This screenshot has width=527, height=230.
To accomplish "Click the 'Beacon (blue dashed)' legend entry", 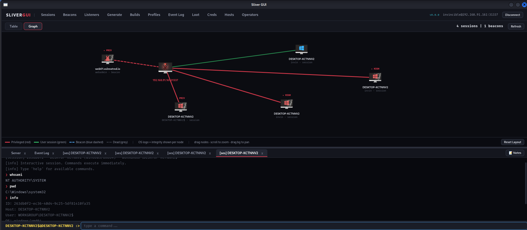I will click(x=86, y=142).
